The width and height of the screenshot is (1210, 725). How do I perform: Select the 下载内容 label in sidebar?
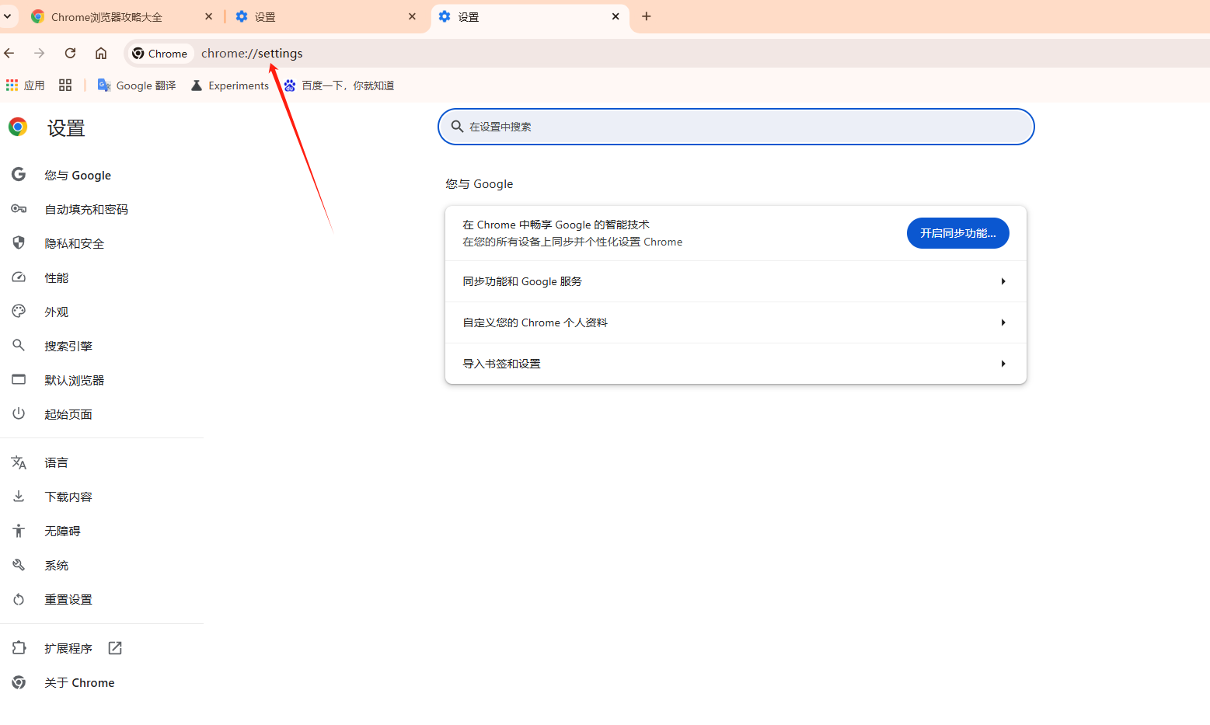(68, 497)
